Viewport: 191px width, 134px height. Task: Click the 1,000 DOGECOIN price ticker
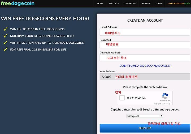179,3
